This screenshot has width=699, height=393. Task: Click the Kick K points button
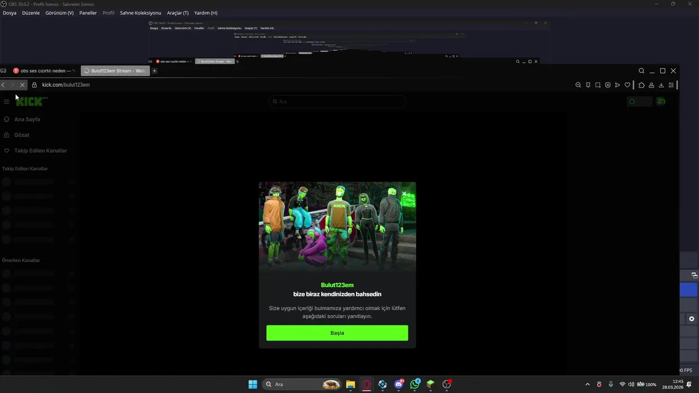pyautogui.click(x=639, y=102)
